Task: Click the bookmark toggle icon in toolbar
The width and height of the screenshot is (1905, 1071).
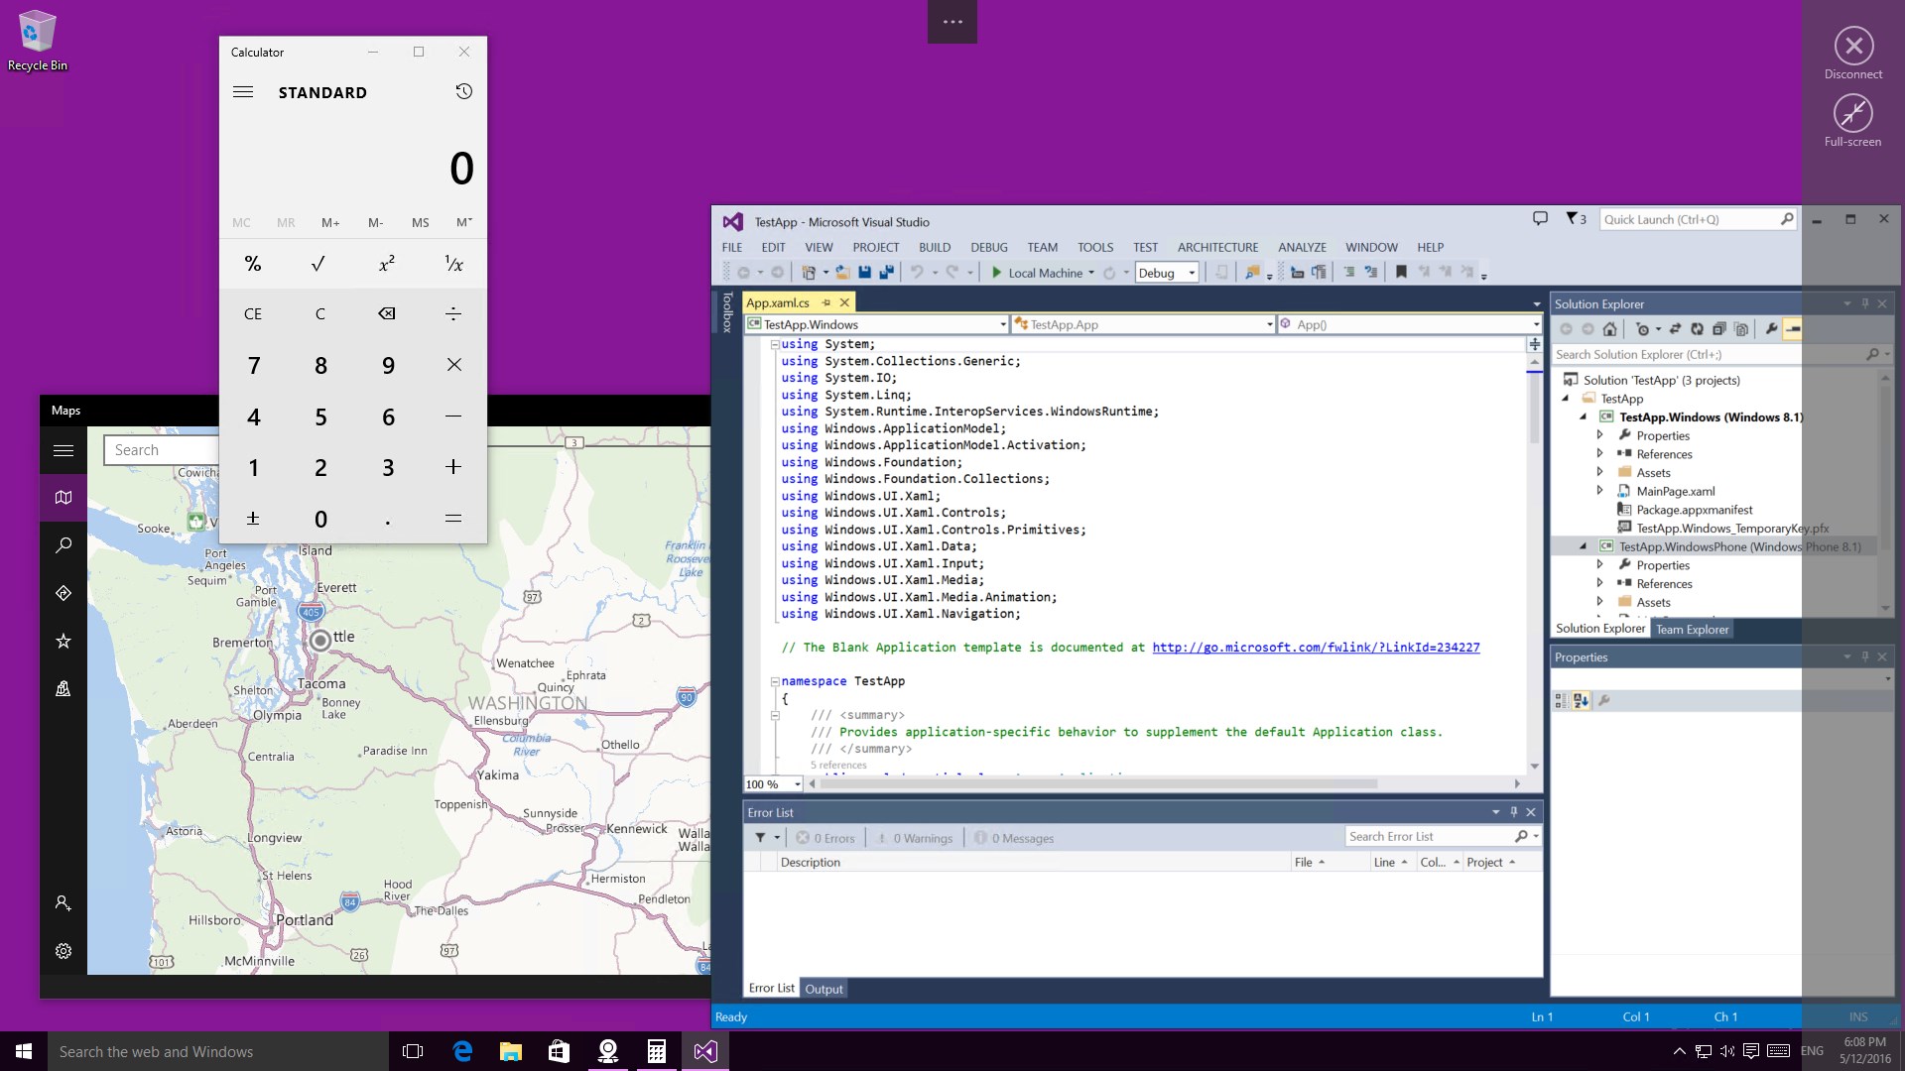Action: 1401,273
